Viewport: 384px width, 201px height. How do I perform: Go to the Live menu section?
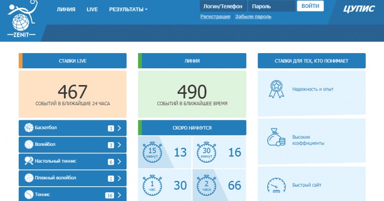[92, 9]
